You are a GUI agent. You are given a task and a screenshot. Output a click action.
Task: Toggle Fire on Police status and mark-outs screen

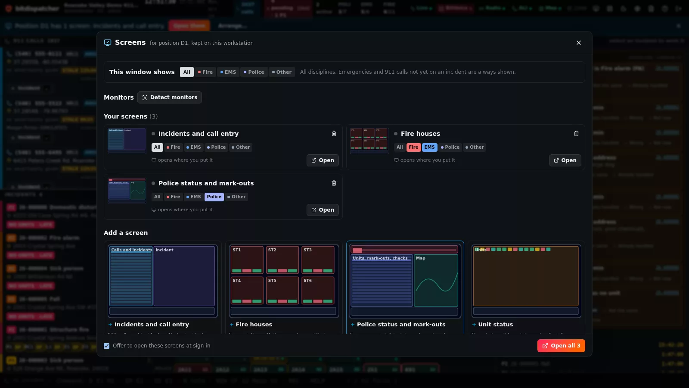174,197
